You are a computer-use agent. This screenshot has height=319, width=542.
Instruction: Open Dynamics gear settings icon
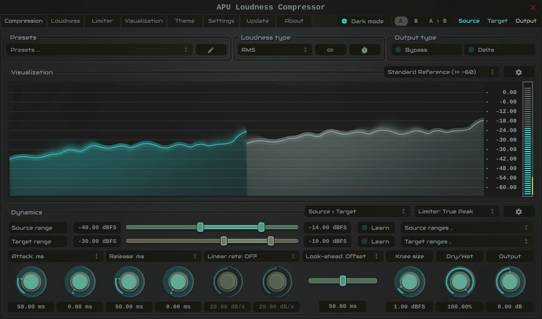tap(519, 211)
